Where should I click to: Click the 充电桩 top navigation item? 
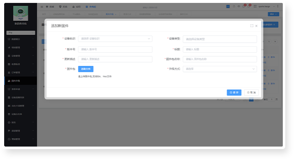pos(91,7)
